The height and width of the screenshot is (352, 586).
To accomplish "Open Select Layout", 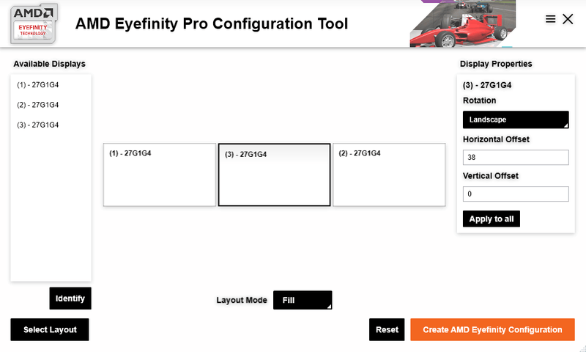I will click(50, 330).
